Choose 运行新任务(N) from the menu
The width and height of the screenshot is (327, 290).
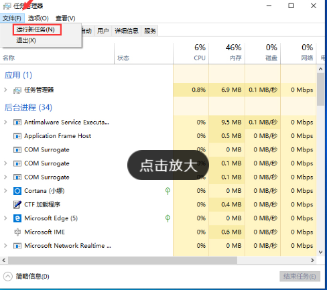click(37, 29)
